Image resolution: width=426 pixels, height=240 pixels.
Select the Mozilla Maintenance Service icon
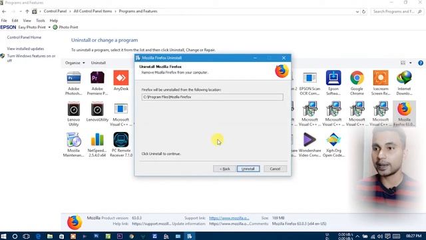click(74, 145)
